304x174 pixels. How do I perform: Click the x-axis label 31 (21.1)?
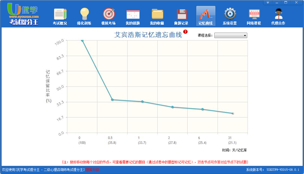click(232, 140)
